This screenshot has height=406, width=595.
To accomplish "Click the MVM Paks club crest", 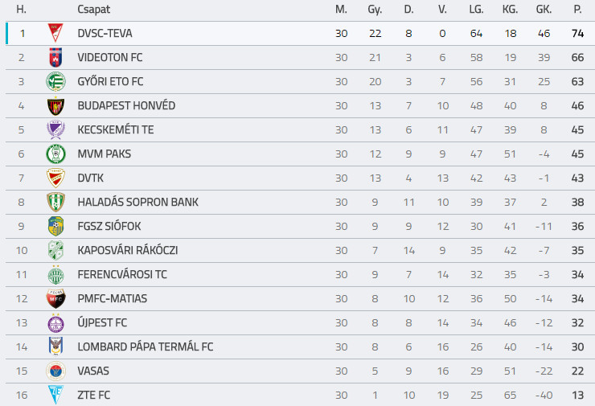I will point(55,154).
